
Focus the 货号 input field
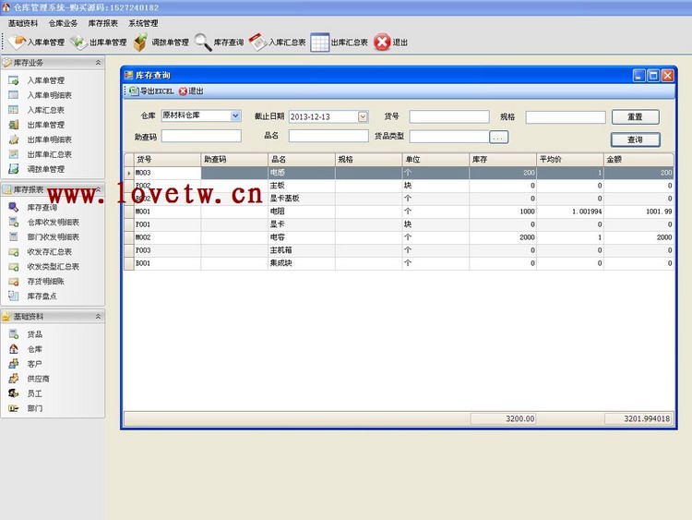[449, 116]
